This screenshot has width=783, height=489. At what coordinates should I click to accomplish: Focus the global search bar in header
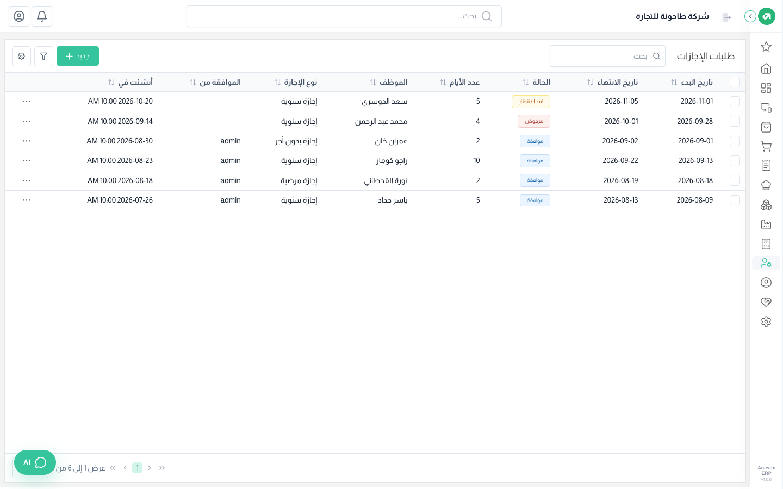[x=344, y=16]
